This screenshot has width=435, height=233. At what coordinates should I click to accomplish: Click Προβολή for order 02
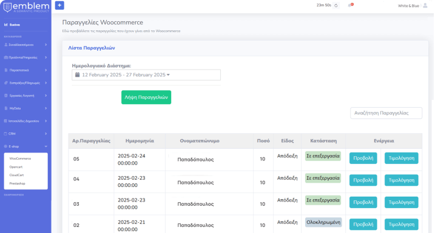click(x=363, y=225)
